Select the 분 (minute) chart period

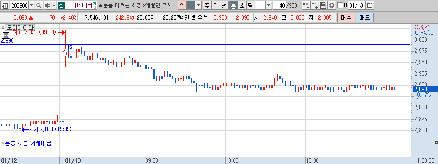pos(233,5)
